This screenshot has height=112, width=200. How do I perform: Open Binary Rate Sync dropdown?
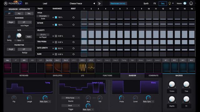148,102
